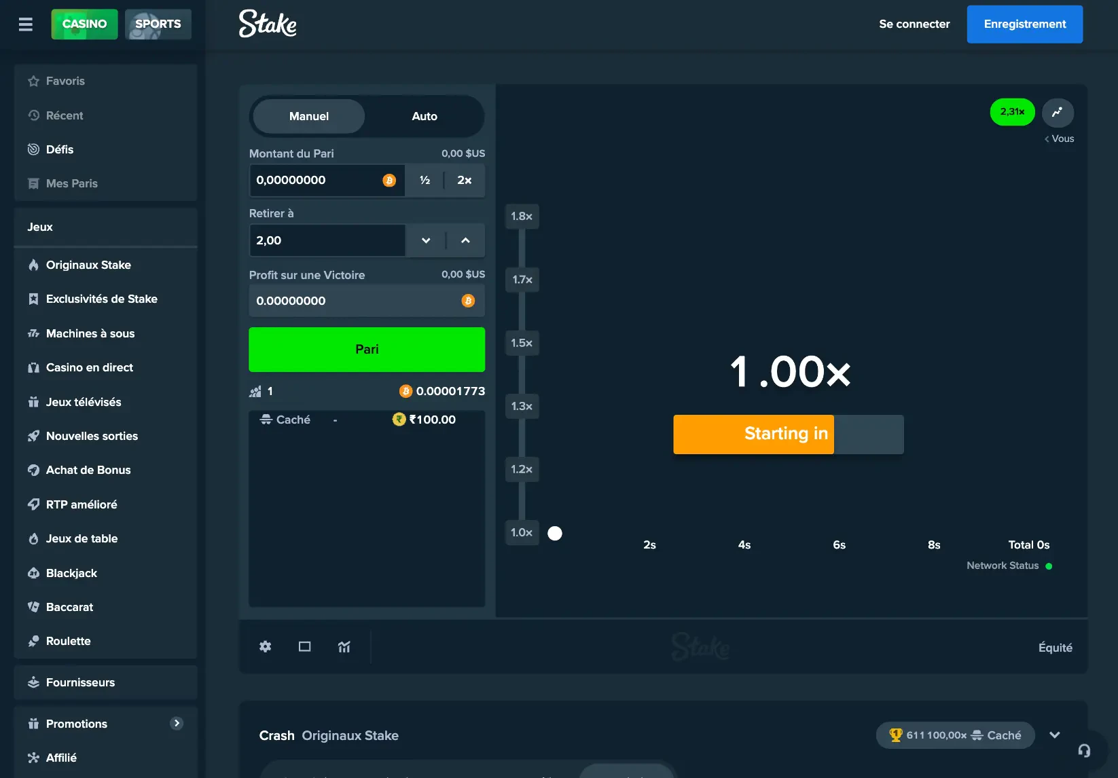Image resolution: width=1118 pixels, height=778 pixels.
Task: Click the Originaux Stake flame icon
Action: coord(33,265)
